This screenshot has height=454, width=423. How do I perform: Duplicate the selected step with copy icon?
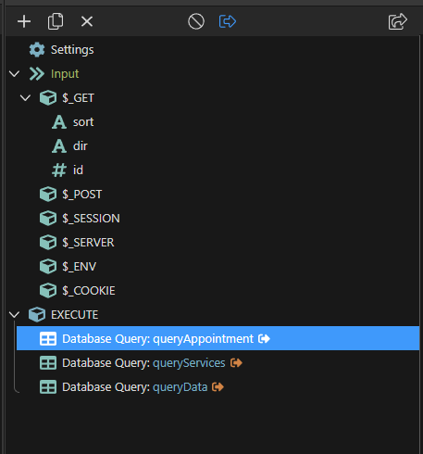56,21
